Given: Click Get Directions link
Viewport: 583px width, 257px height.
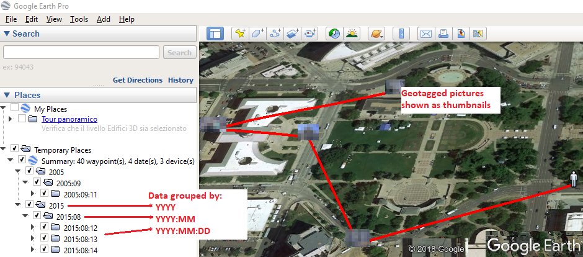Looking at the screenshot, I should coord(138,80).
